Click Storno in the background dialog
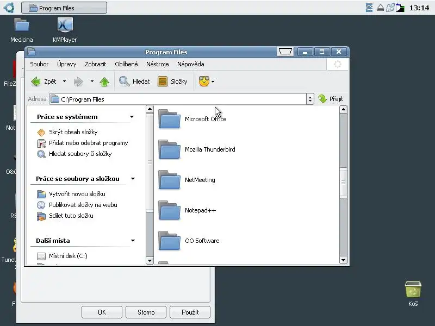Viewport: 435px width, 326px height. (146, 312)
